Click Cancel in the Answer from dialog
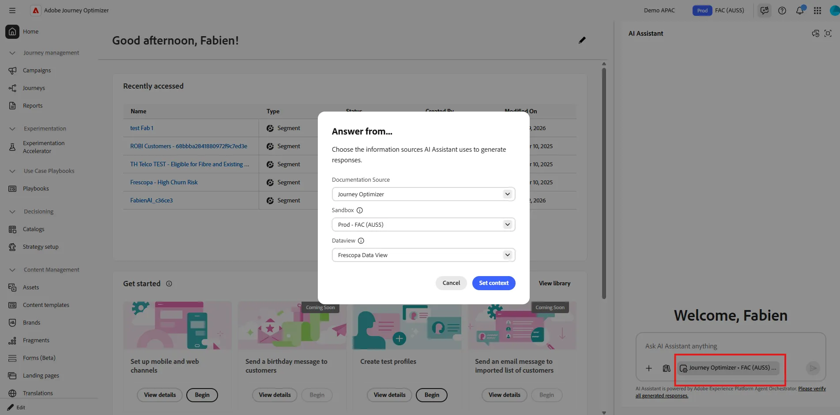 point(451,283)
